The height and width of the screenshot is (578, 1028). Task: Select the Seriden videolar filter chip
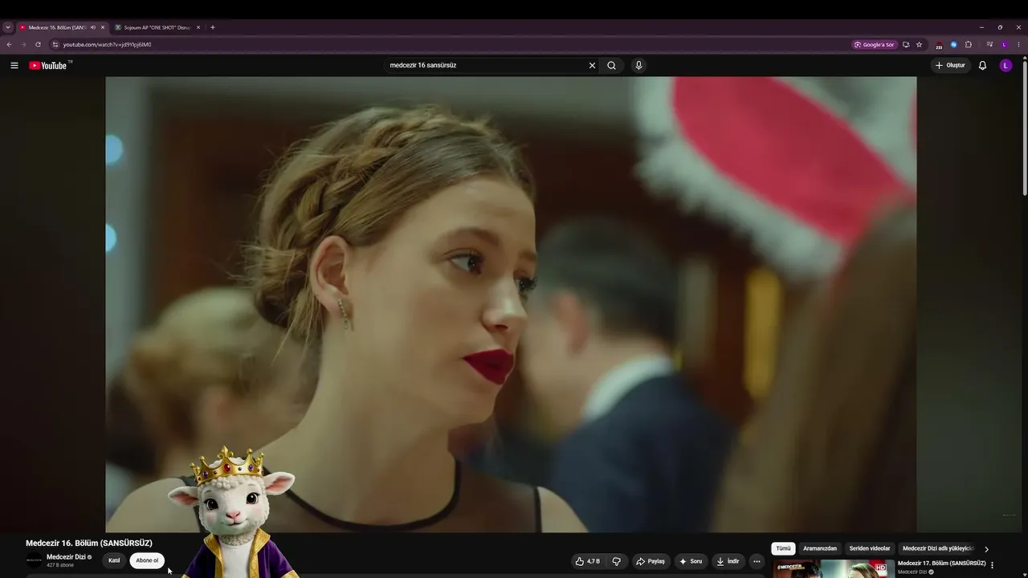[870, 549]
